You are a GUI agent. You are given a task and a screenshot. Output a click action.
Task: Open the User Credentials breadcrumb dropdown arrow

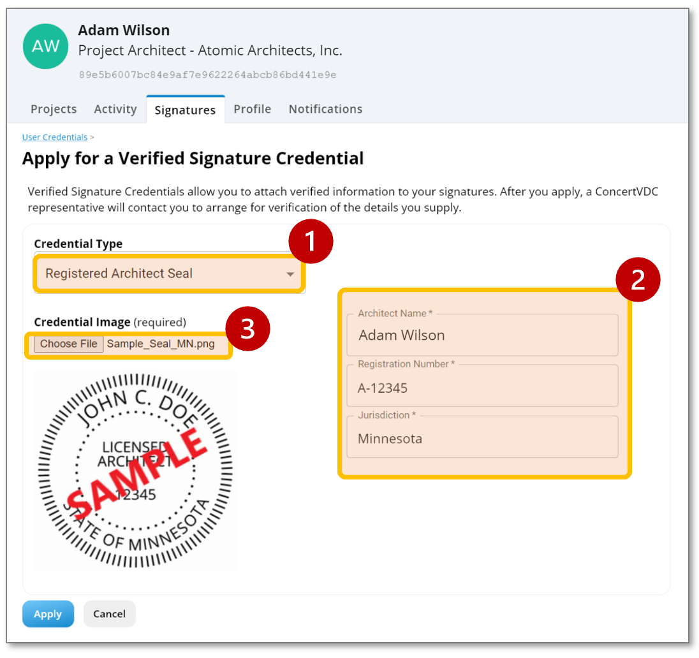click(x=92, y=136)
